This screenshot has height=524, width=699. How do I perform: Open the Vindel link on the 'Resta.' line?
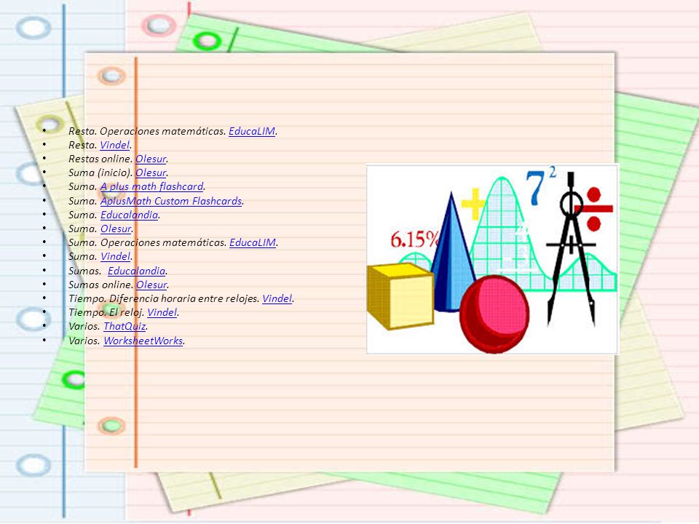tap(115, 145)
